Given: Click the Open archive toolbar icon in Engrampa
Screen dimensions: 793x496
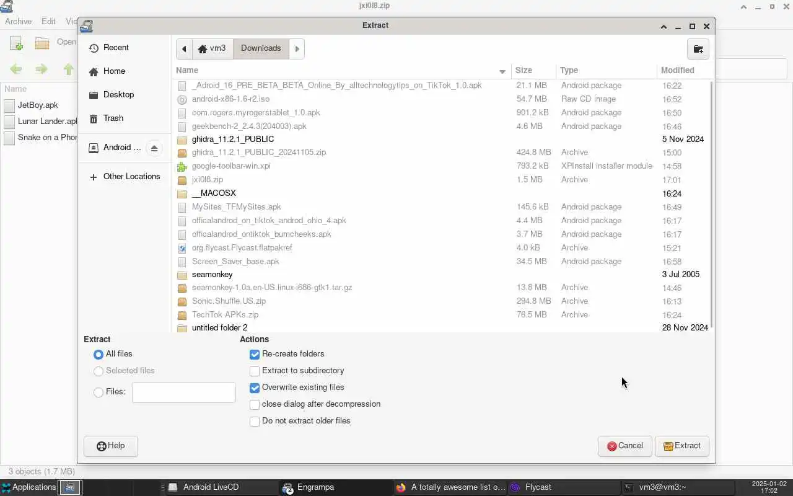Looking at the screenshot, I should click(x=42, y=43).
